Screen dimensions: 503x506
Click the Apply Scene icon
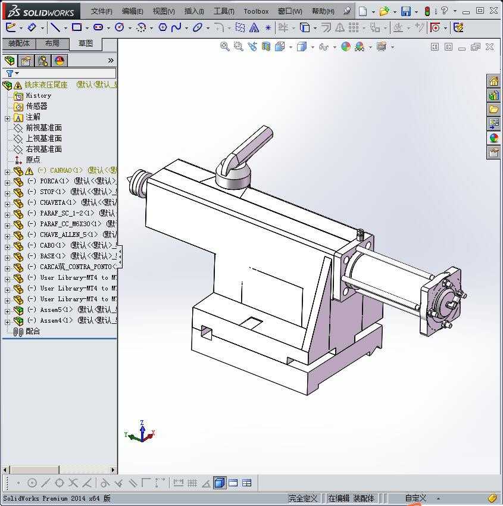[360, 47]
